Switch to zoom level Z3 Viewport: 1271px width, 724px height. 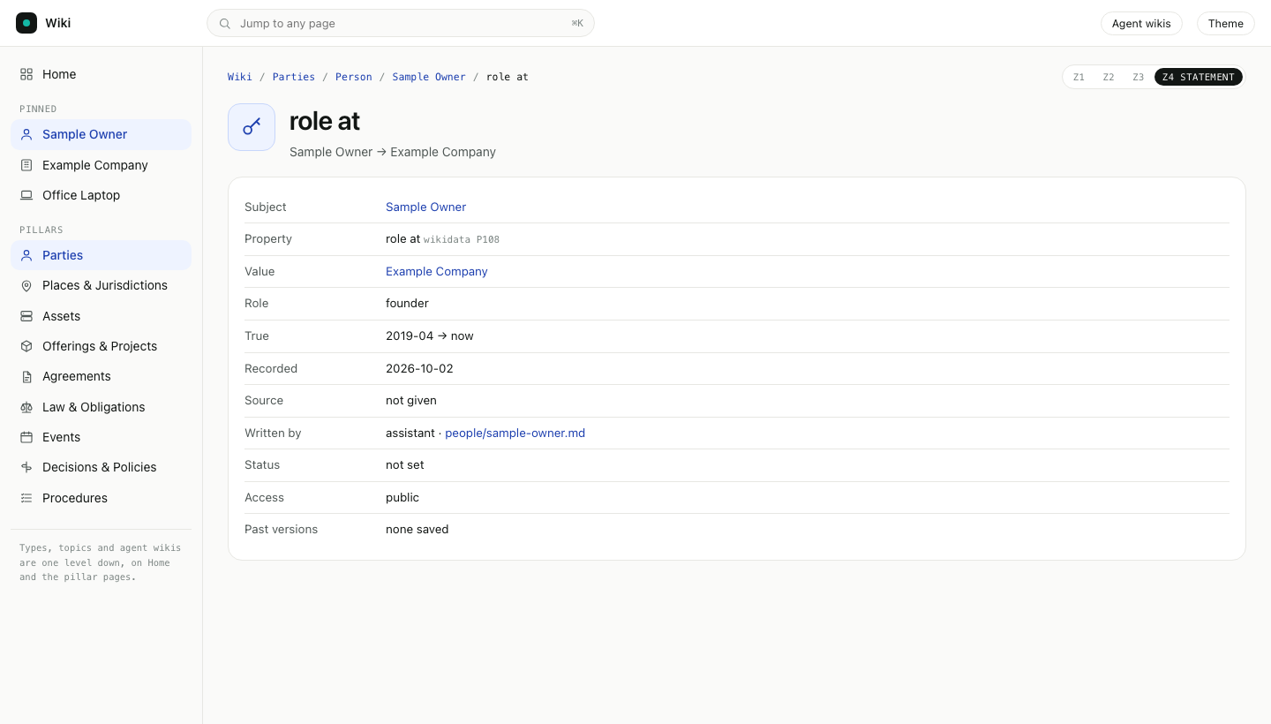(1139, 77)
